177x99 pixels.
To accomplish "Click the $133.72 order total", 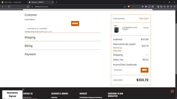I will (x=142, y=80).
